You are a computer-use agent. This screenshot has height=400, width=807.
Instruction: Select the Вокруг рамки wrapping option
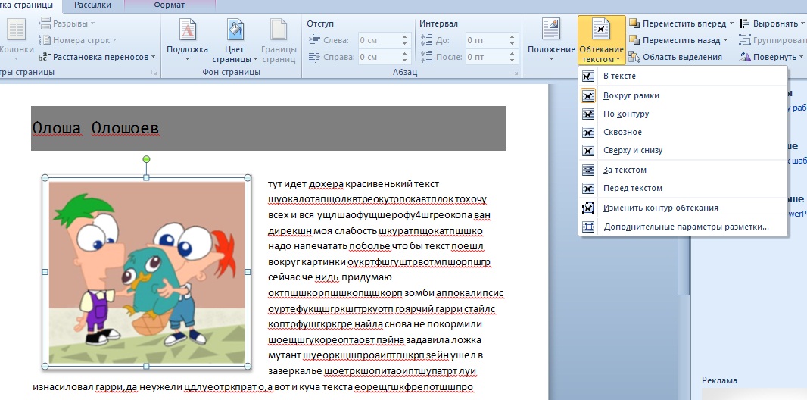click(683, 95)
